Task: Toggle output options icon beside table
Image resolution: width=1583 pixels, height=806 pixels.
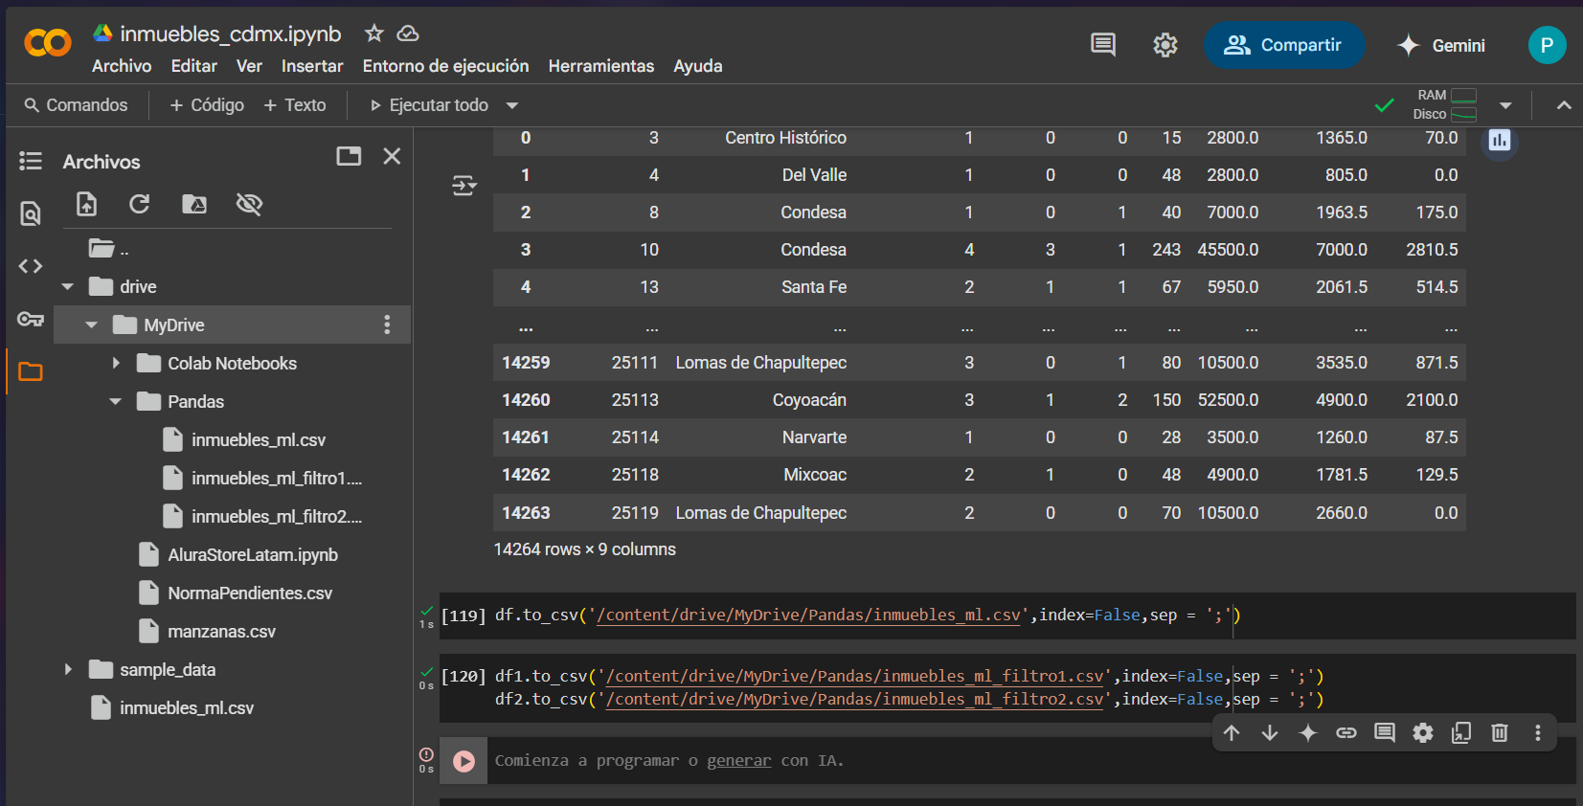Action: [x=464, y=185]
